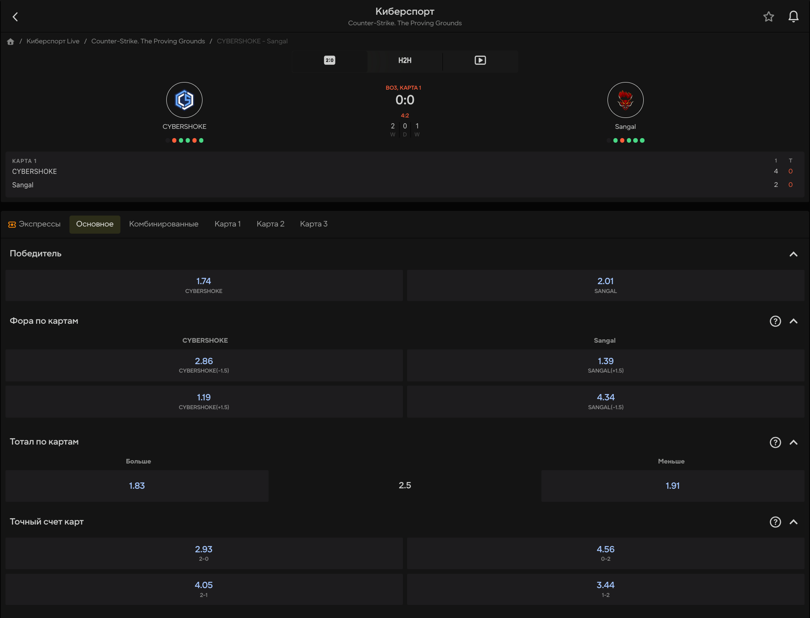Add match to favorites with star icon

point(769,17)
